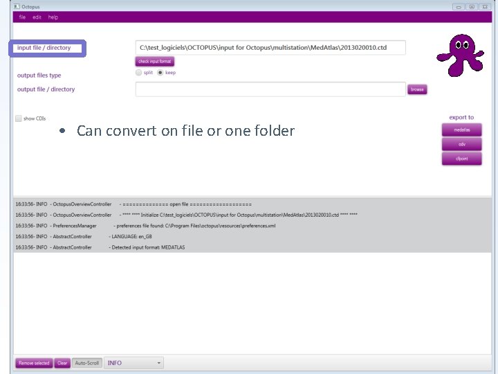Image resolution: width=498 pixels, height=374 pixels.
Task: Minimize the Octopus window
Action: (459, 7)
